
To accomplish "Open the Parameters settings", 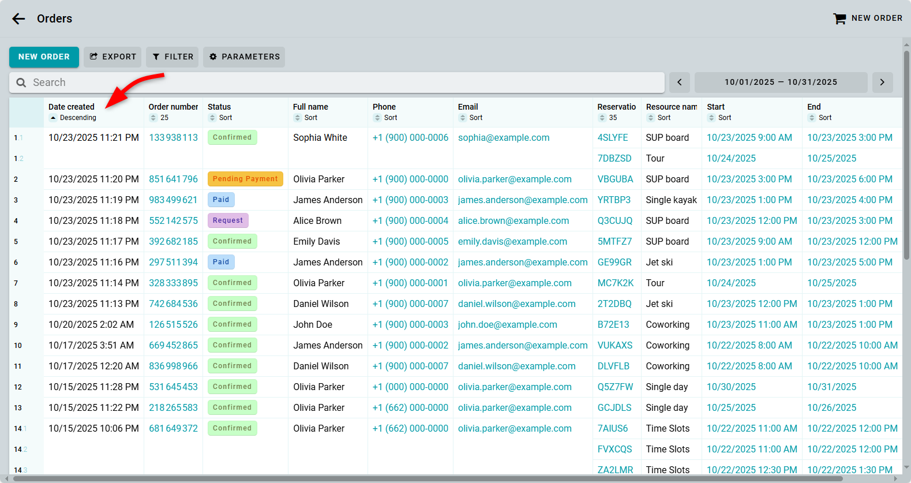I will click(243, 57).
